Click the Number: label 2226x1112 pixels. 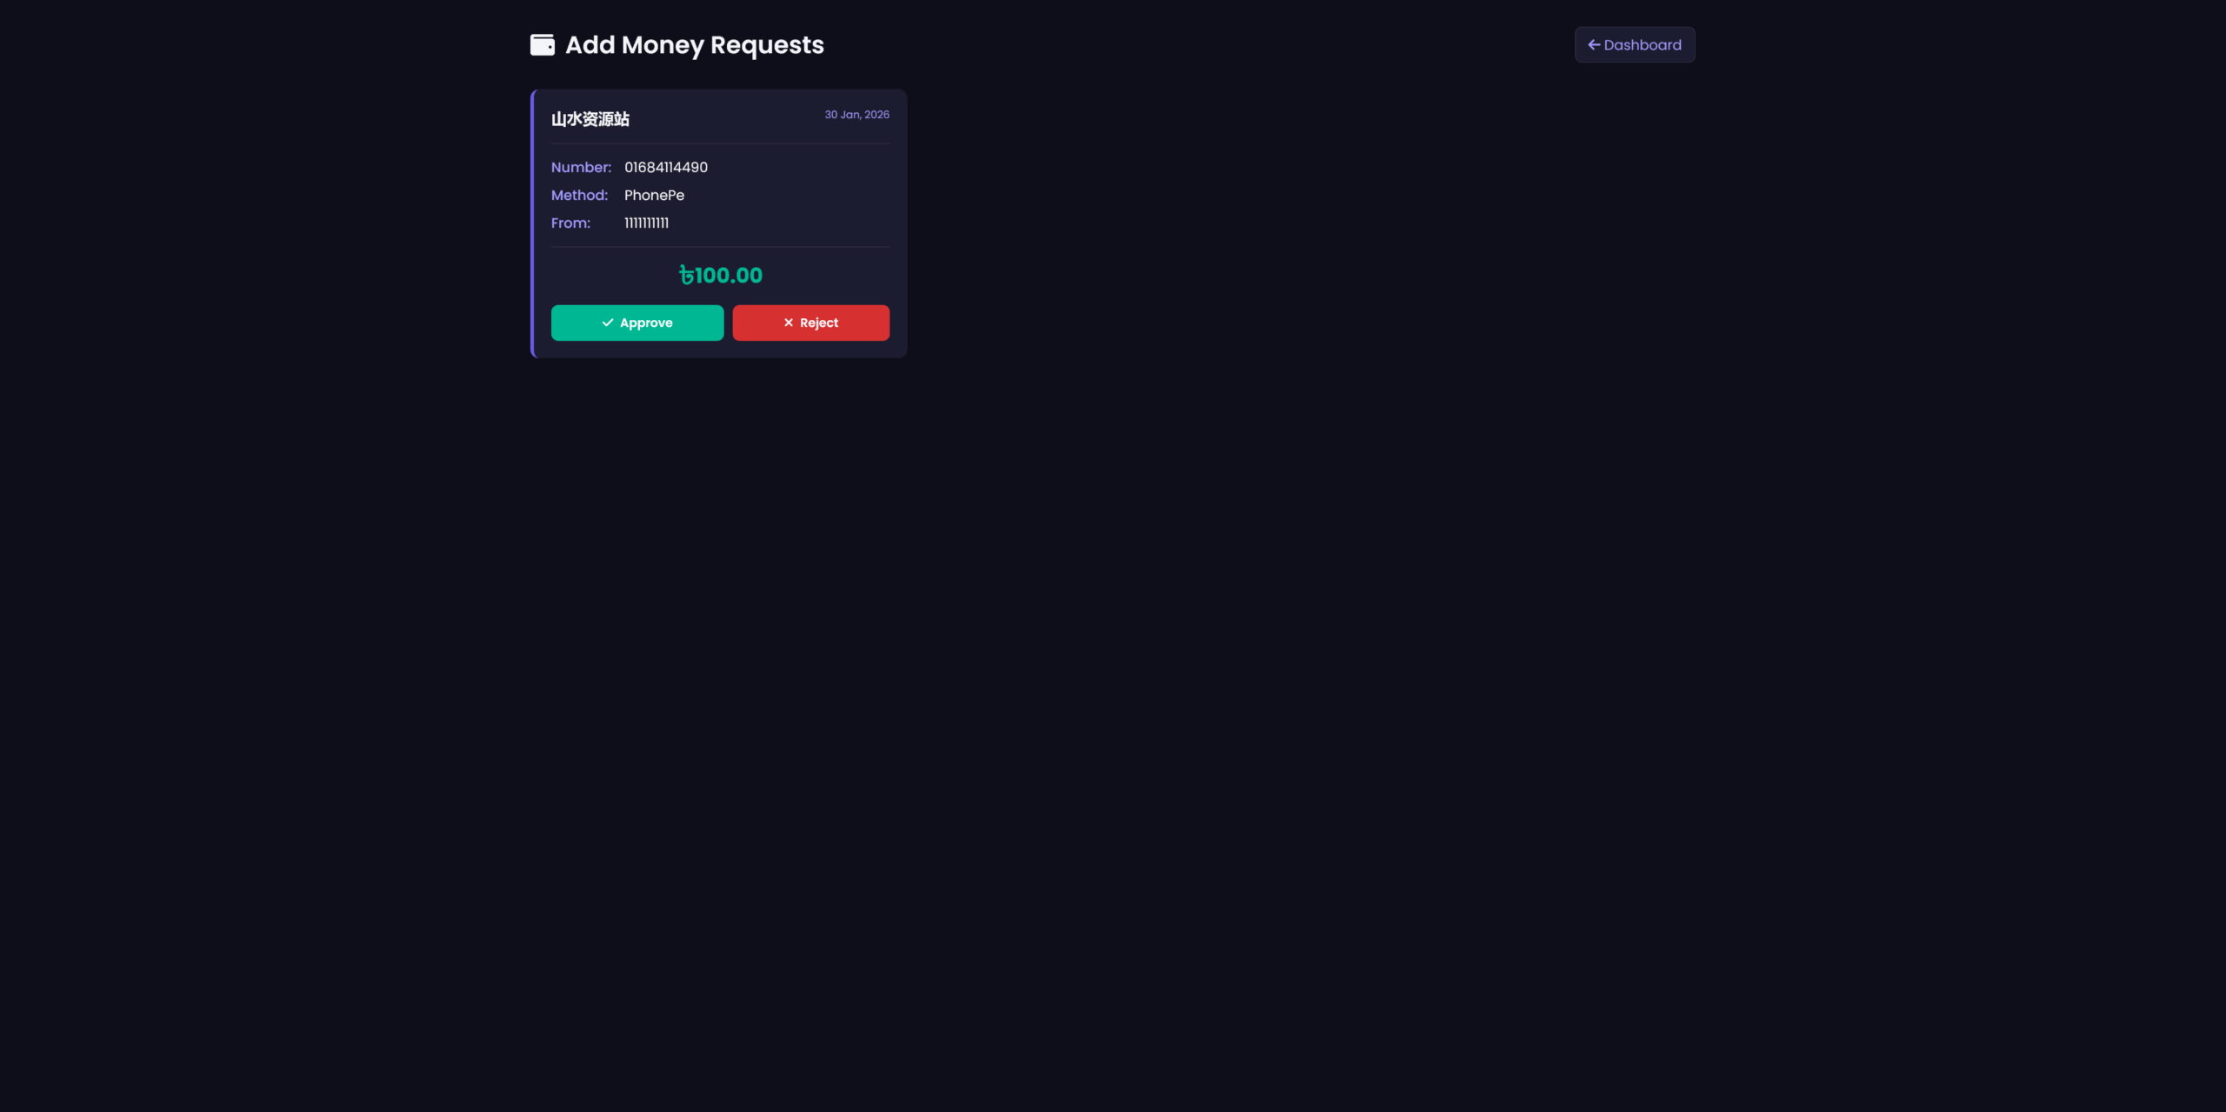point(581,167)
